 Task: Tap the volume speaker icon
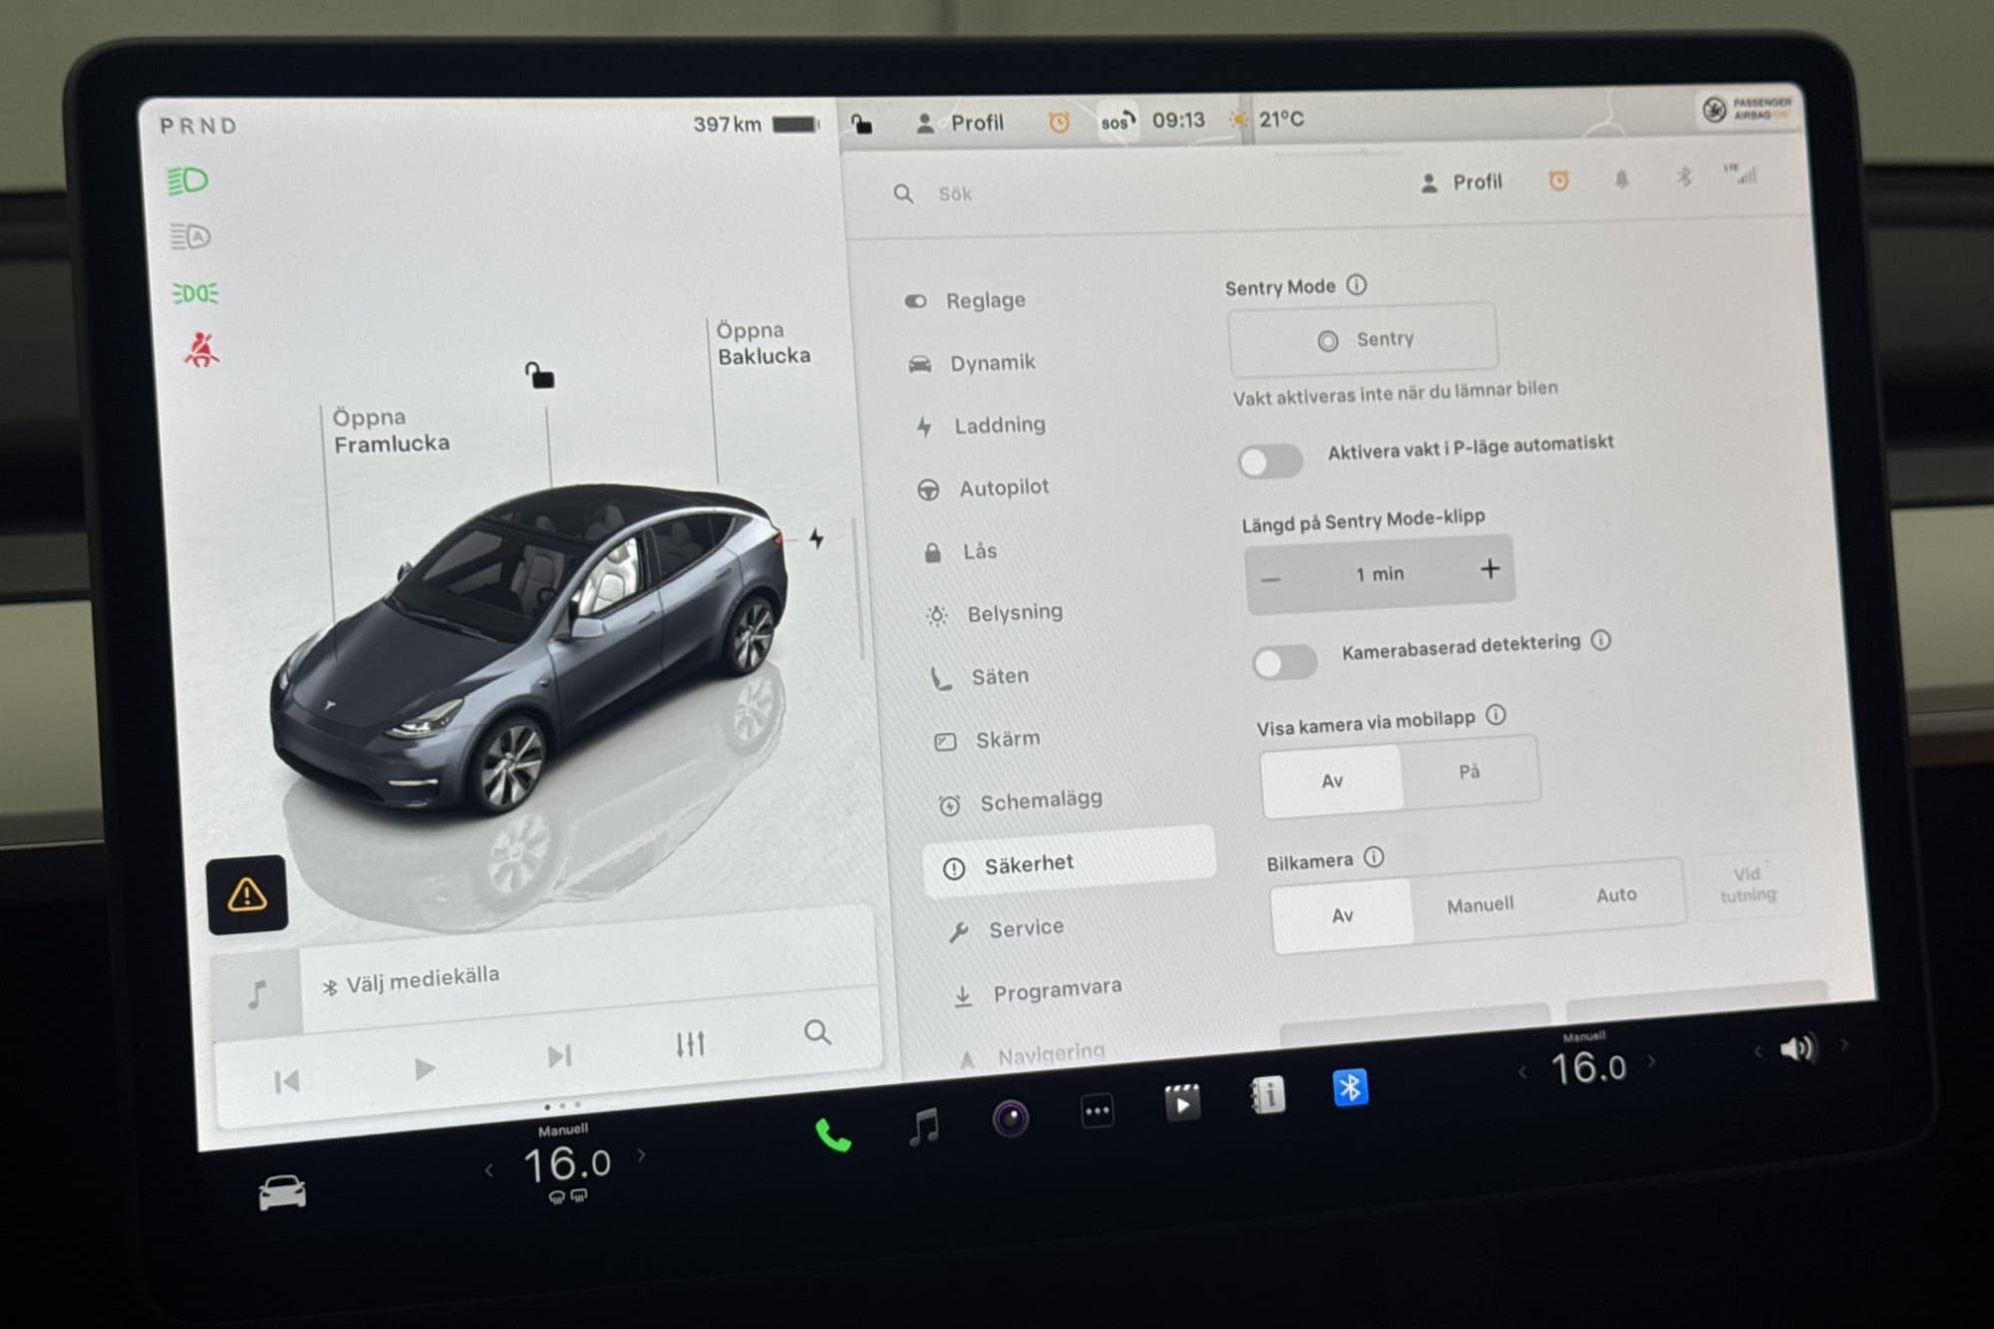1799,1048
